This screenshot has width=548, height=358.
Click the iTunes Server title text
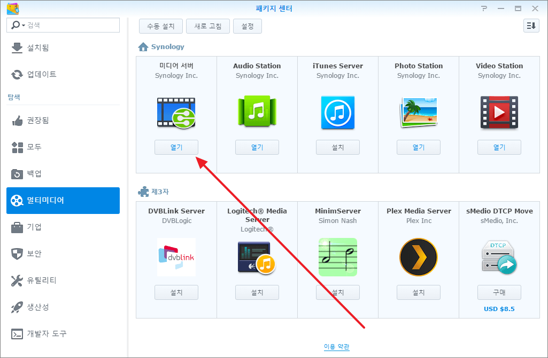click(x=337, y=66)
